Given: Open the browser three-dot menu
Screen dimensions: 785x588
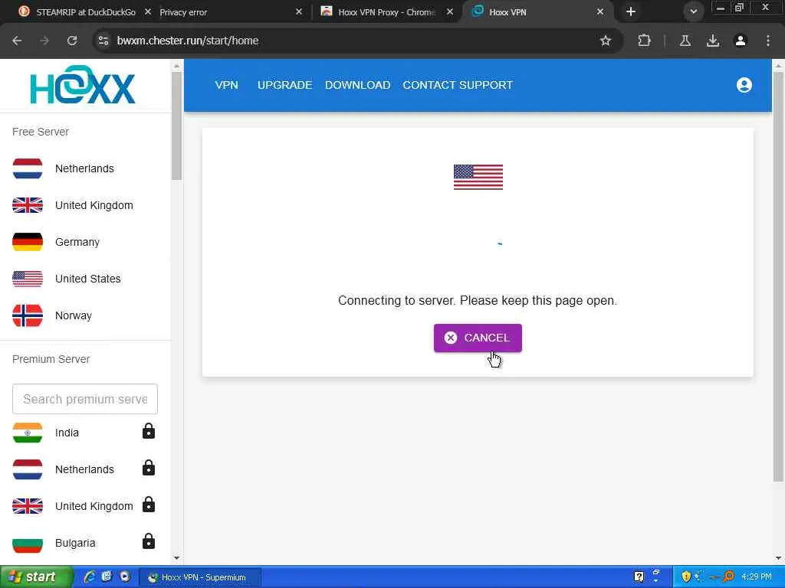Looking at the screenshot, I should (768, 41).
